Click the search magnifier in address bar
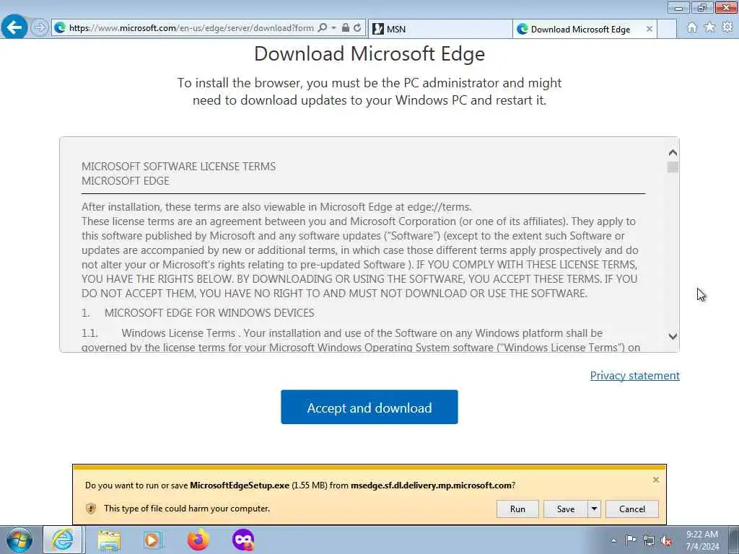This screenshot has height=554, width=739. [x=323, y=28]
